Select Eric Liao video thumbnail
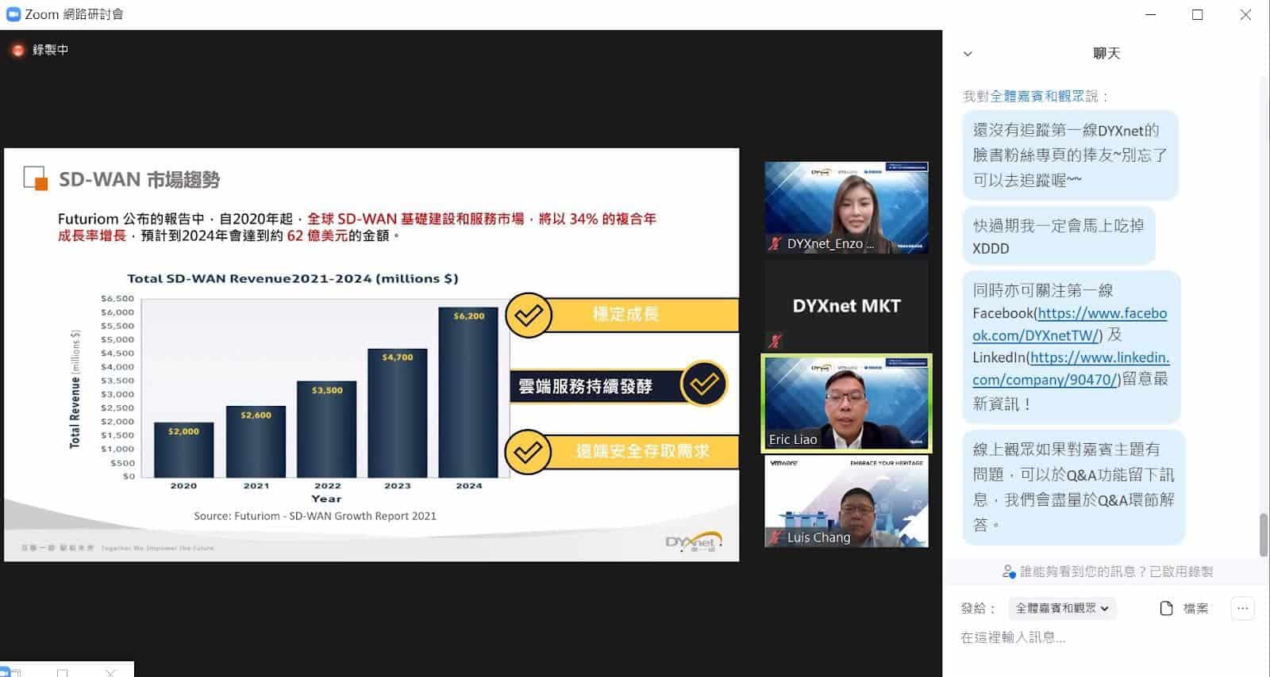The height and width of the screenshot is (677, 1270). coord(846,404)
